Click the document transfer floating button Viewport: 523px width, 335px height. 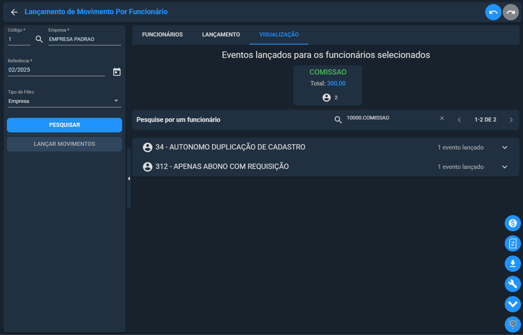(513, 243)
